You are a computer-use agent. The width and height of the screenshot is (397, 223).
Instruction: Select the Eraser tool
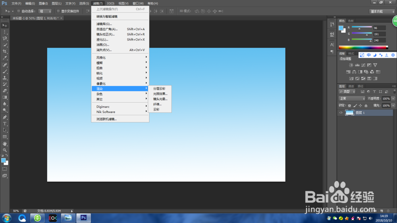click(x=5, y=91)
